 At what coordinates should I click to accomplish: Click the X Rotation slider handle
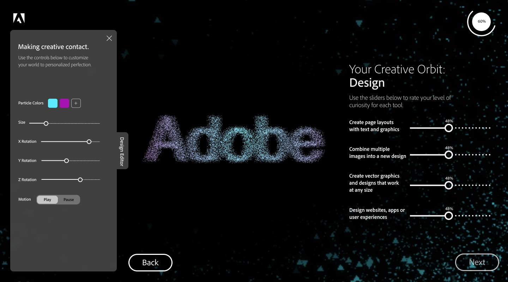(x=89, y=142)
